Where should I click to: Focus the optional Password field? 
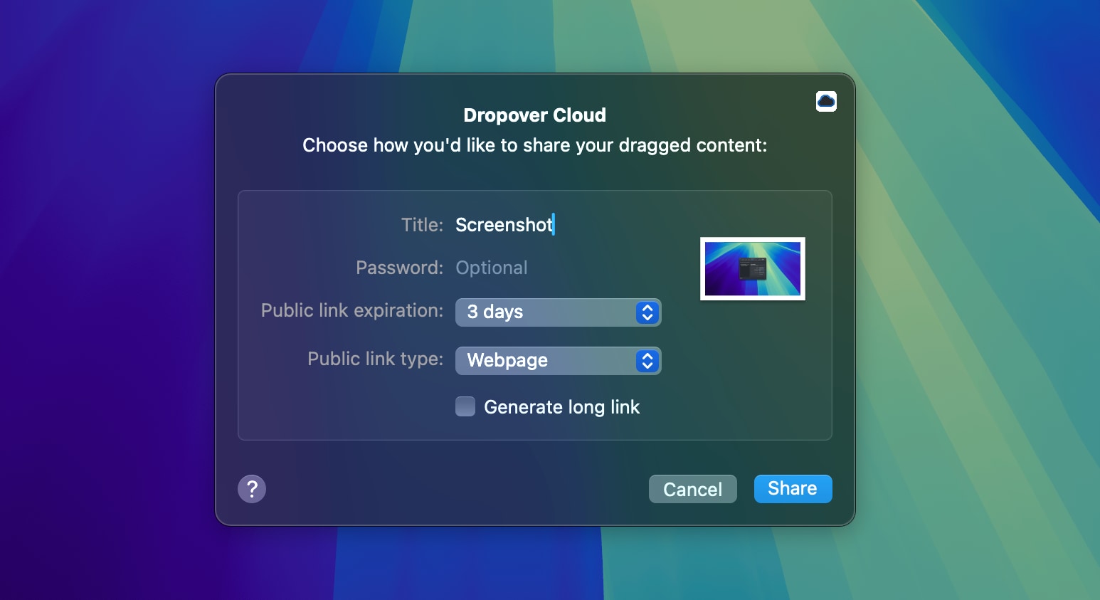click(x=559, y=268)
